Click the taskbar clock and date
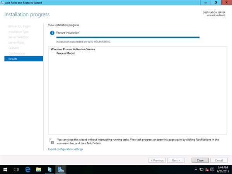The width and height of the screenshot is (232, 174). coord(223,170)
